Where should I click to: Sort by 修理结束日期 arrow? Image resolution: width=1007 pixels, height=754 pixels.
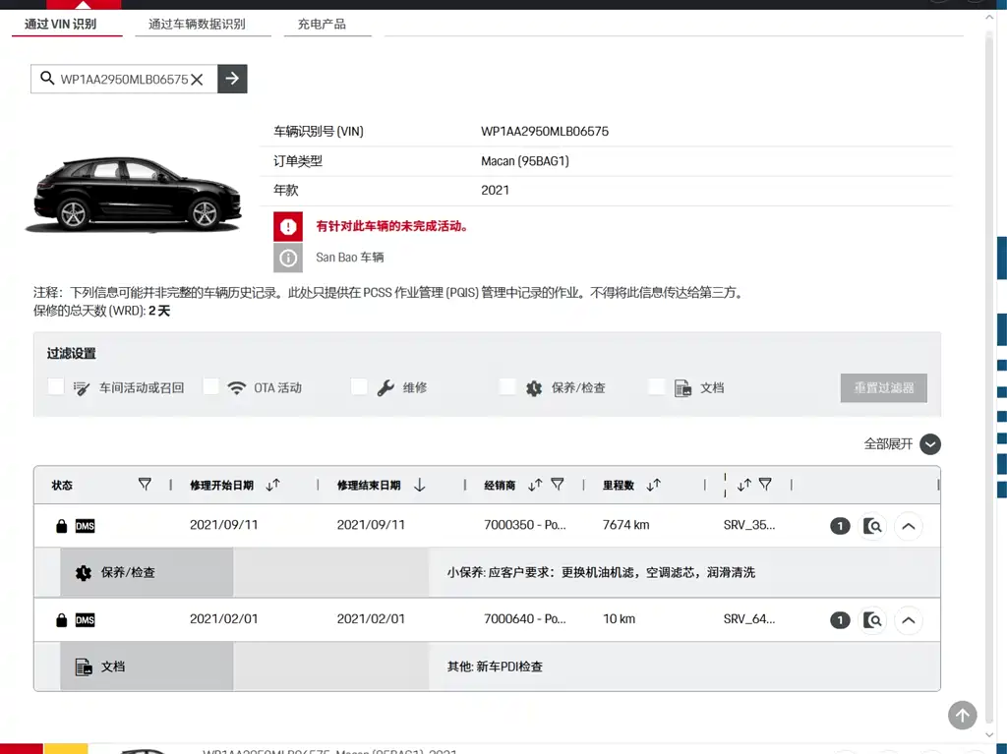pyautogui.click(x=419, y=485)
